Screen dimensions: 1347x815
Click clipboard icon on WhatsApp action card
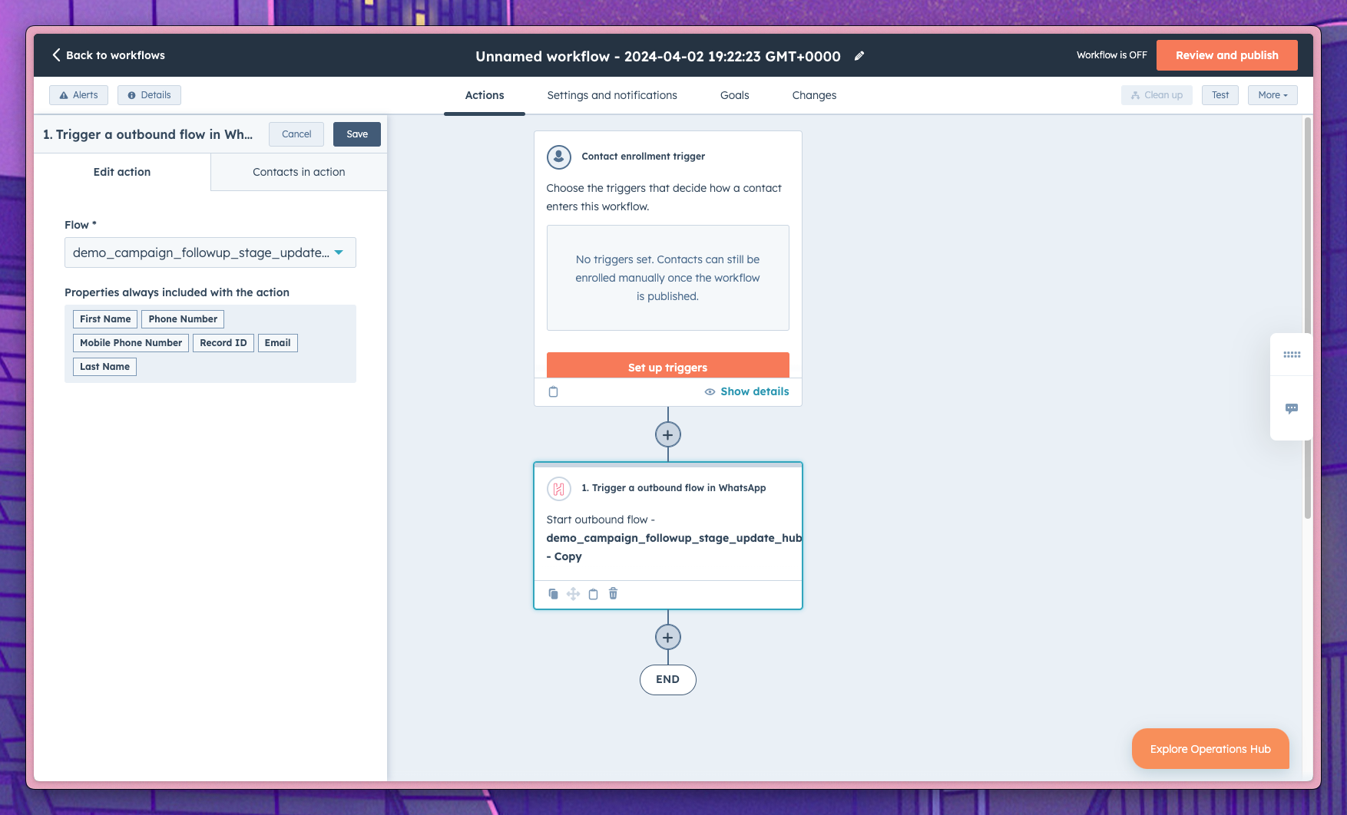pyautogui.click(x=593, y=593)
